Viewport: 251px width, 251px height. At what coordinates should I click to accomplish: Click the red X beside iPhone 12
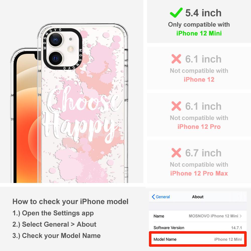[176, 59]
